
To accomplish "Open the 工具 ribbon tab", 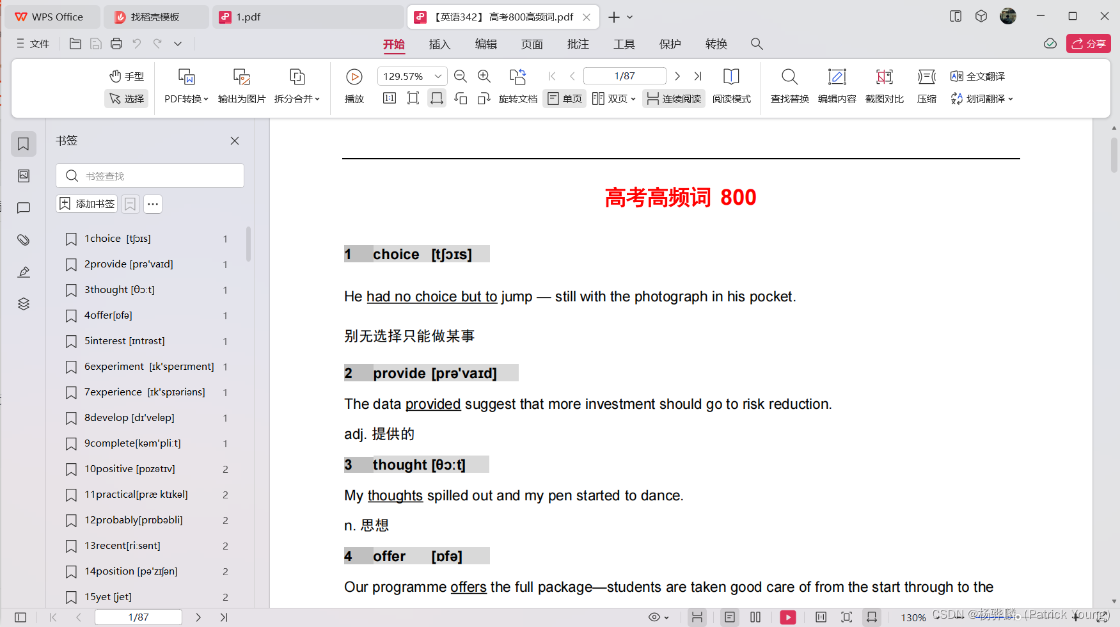I will (x=624, y=44).
